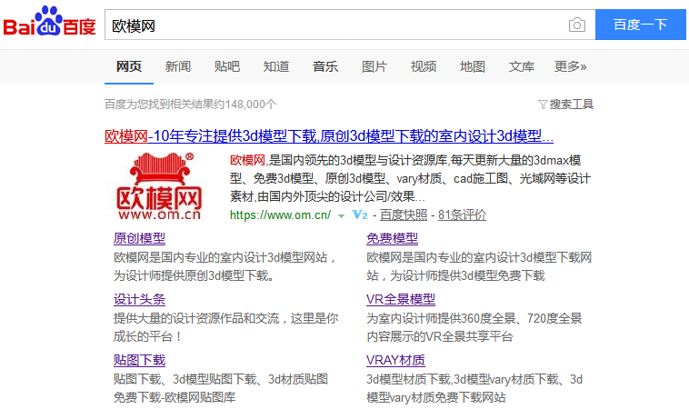689x409 pixels.
Task: Switch to the 贴吧 tab
Action: point(227,66)
